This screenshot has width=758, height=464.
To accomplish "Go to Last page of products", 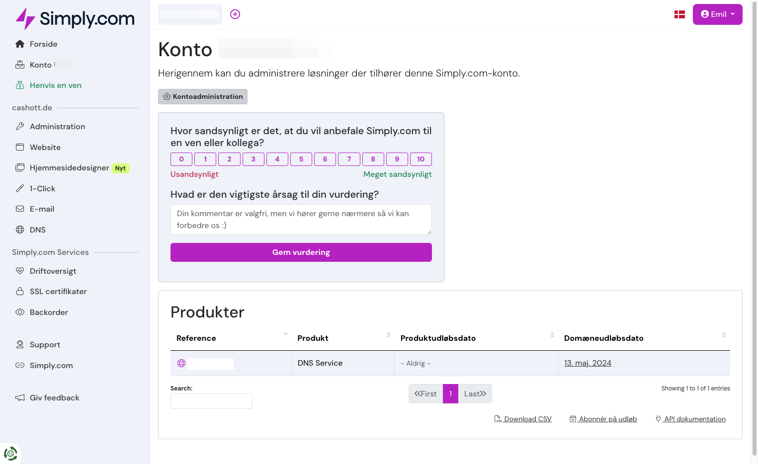I will pos(475,394).
